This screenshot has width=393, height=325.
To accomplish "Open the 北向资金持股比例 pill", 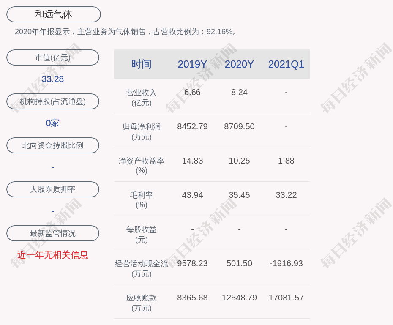I will pos(53,145).
